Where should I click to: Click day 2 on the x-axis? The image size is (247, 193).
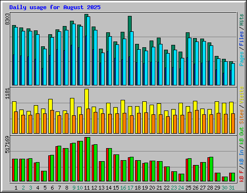click(x=23, y=188)
